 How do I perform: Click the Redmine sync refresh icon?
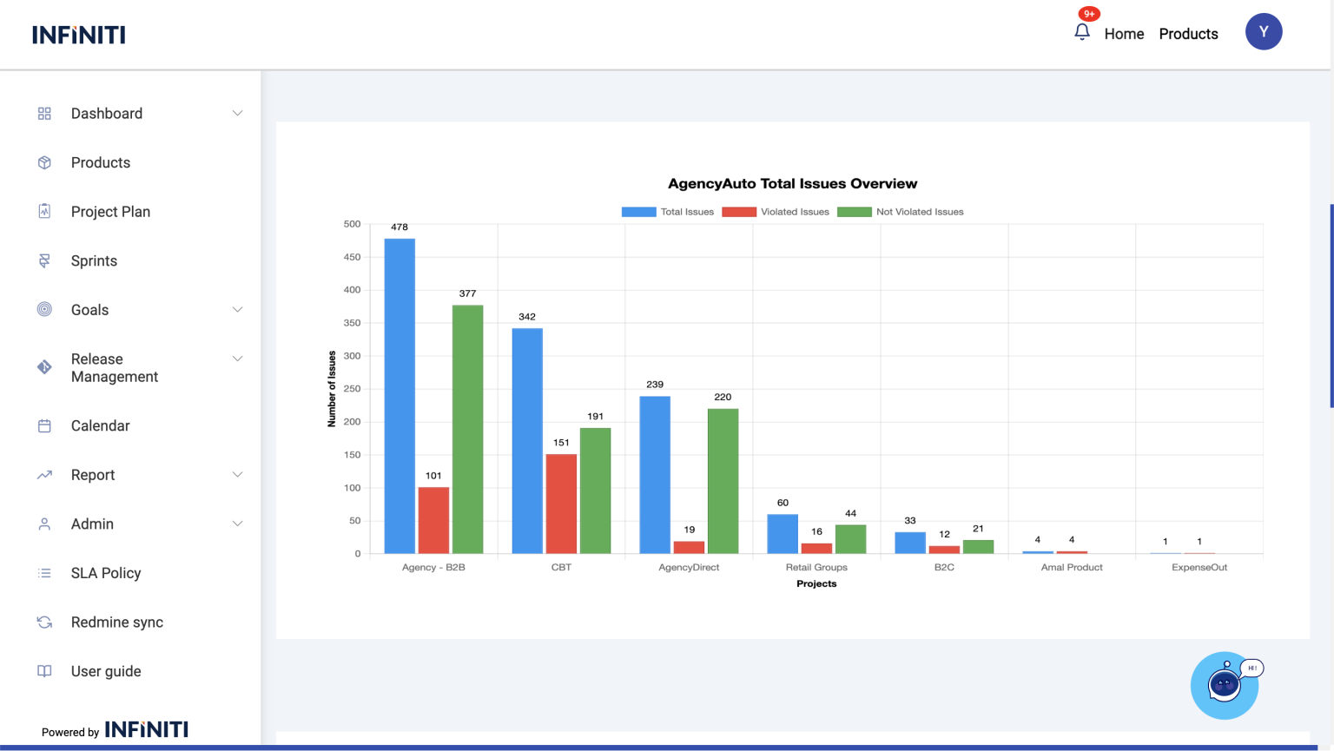44,622
